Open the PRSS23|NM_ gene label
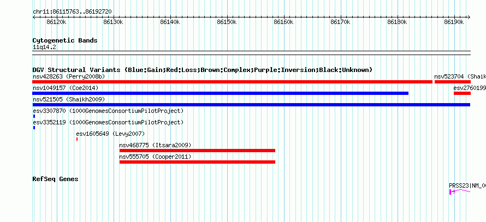486x222 pixels. 467,185
